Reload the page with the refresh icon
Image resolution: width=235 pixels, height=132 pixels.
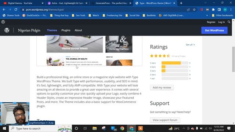16,10
